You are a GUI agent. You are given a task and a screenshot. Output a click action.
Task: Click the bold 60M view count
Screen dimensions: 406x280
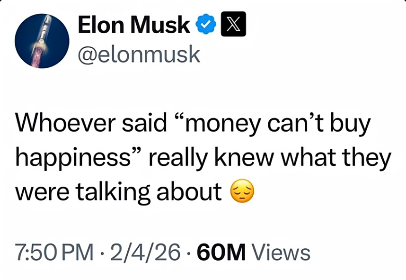coord(221,252)
